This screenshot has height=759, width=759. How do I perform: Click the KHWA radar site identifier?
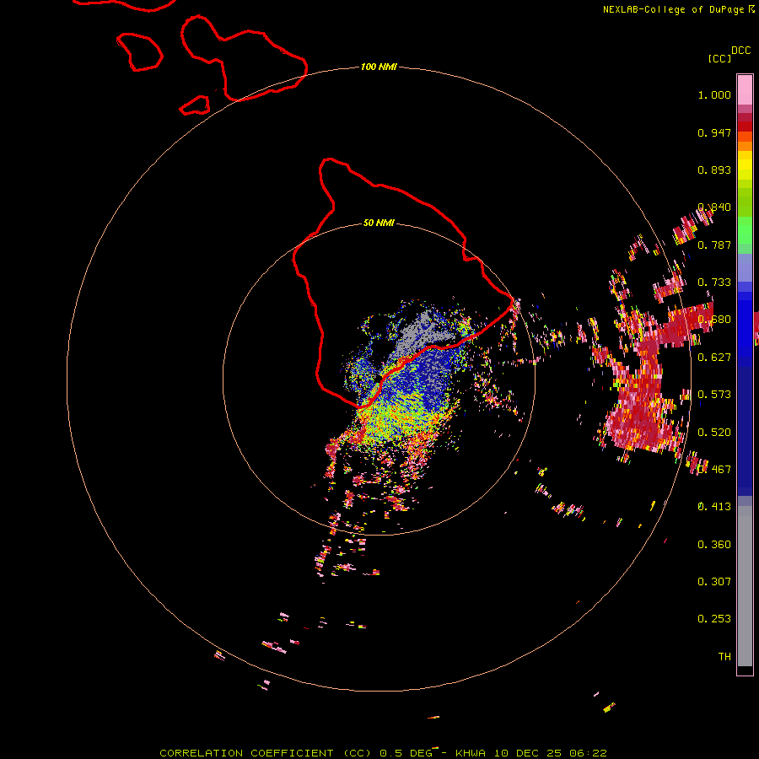471,753
